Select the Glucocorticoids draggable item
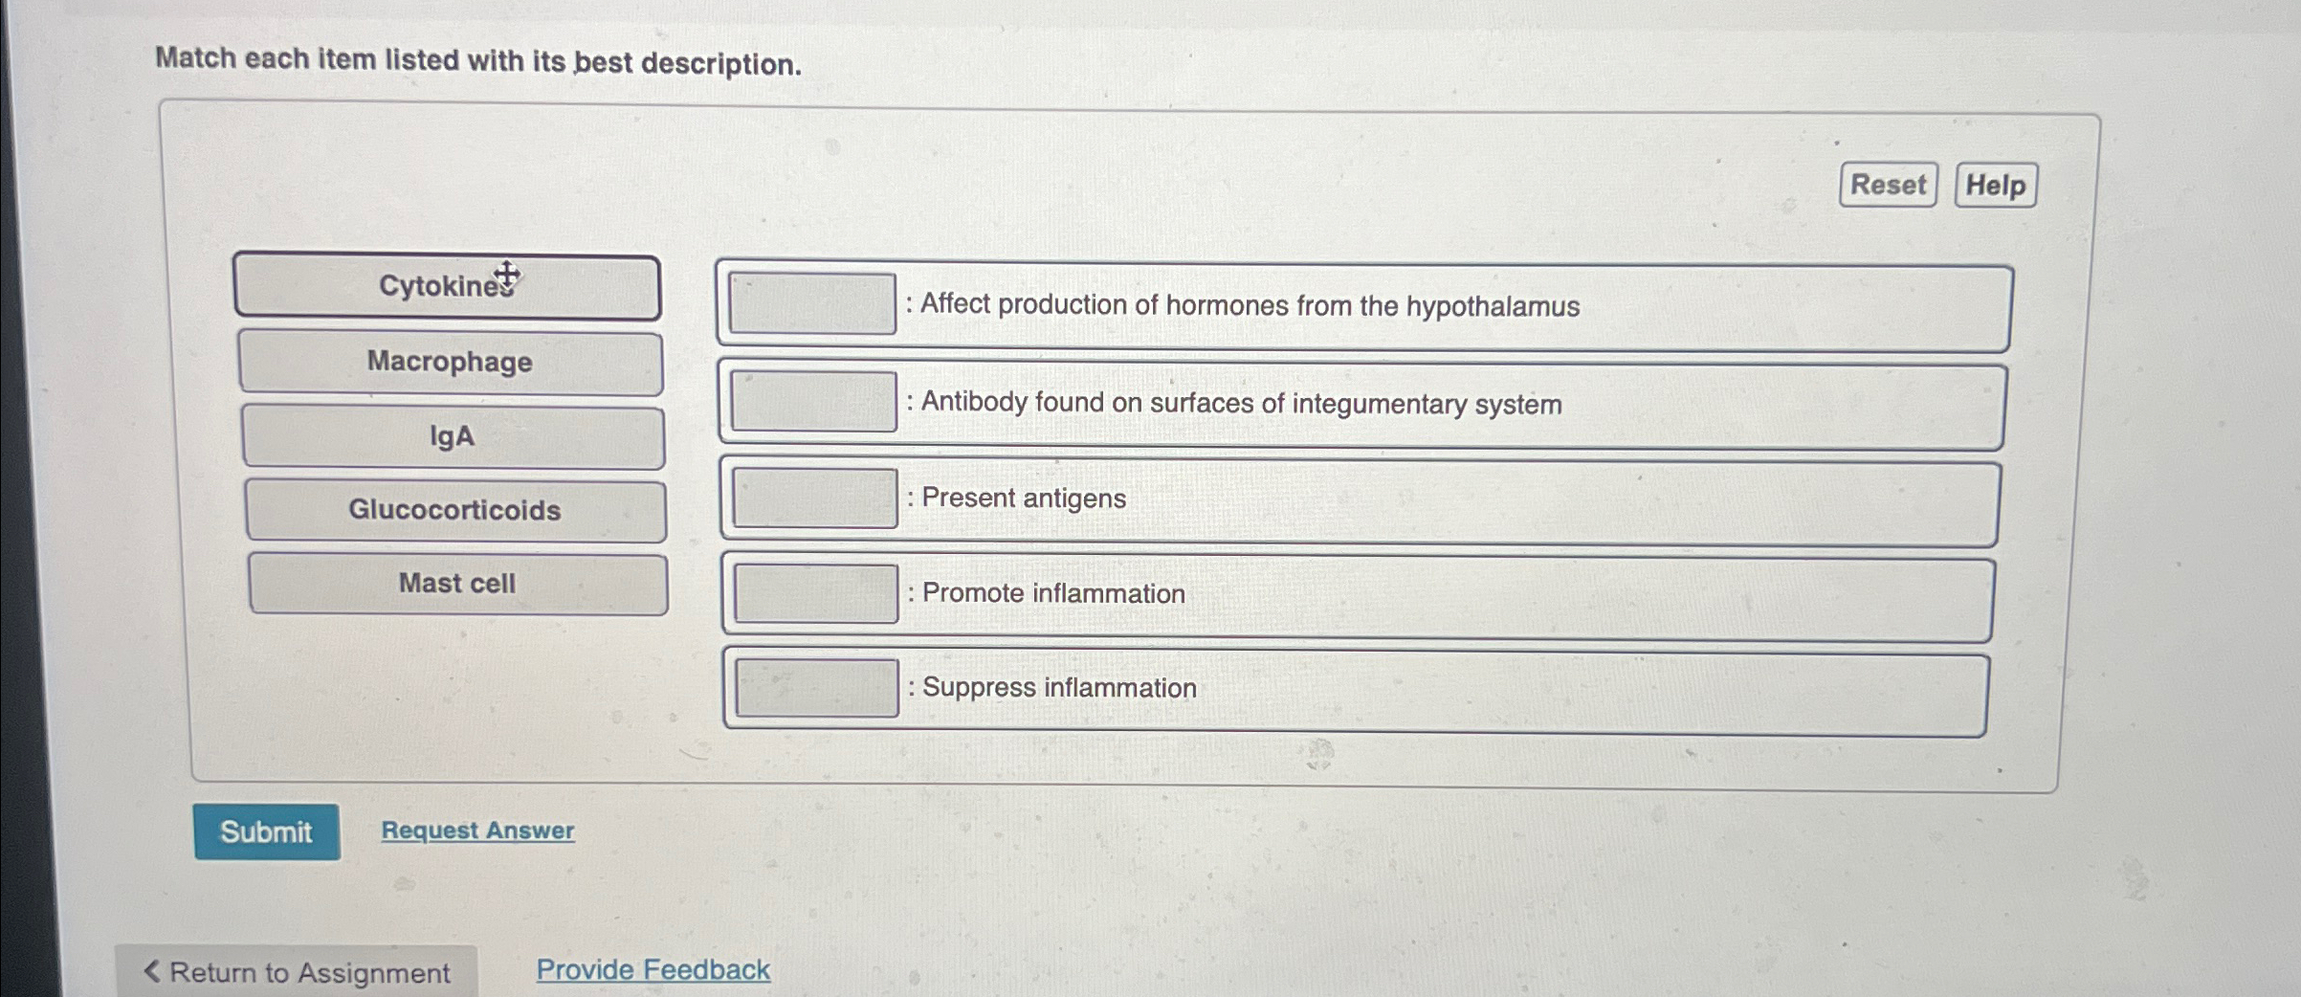The image size is (2301, 997). click(x=455, y=510)
